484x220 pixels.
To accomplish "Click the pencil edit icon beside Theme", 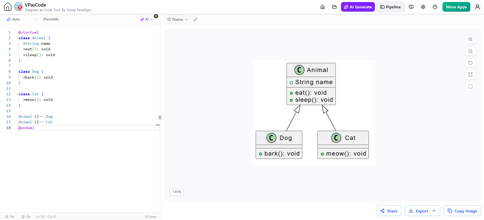I will (195, 19).
